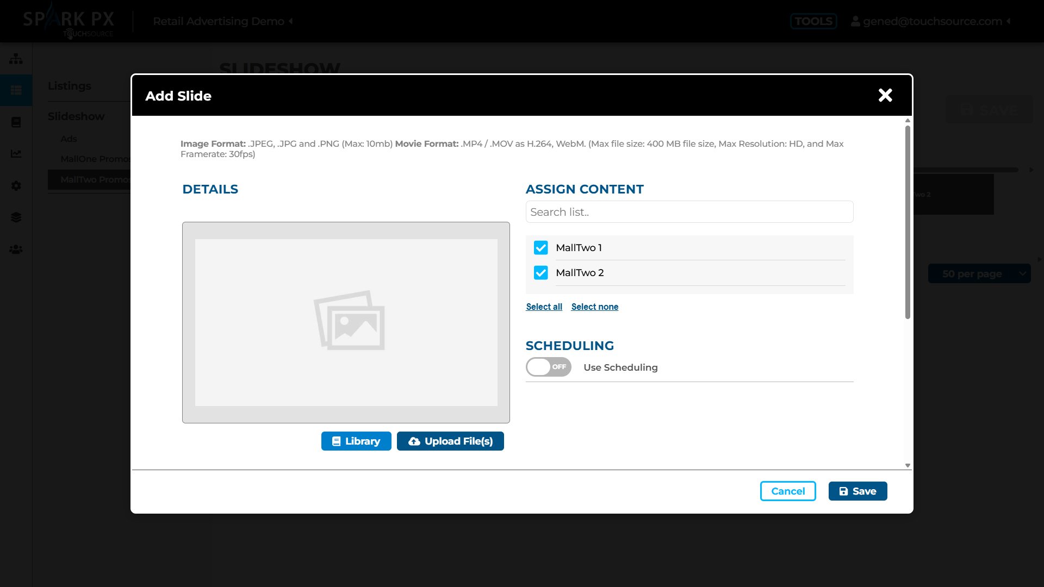Click Save to add the slide

click(x=857, y=491)
